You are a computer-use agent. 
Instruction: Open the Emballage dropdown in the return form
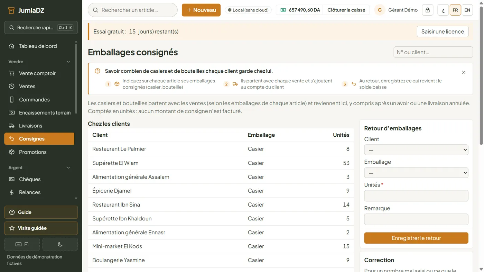(x=416, y=173)
